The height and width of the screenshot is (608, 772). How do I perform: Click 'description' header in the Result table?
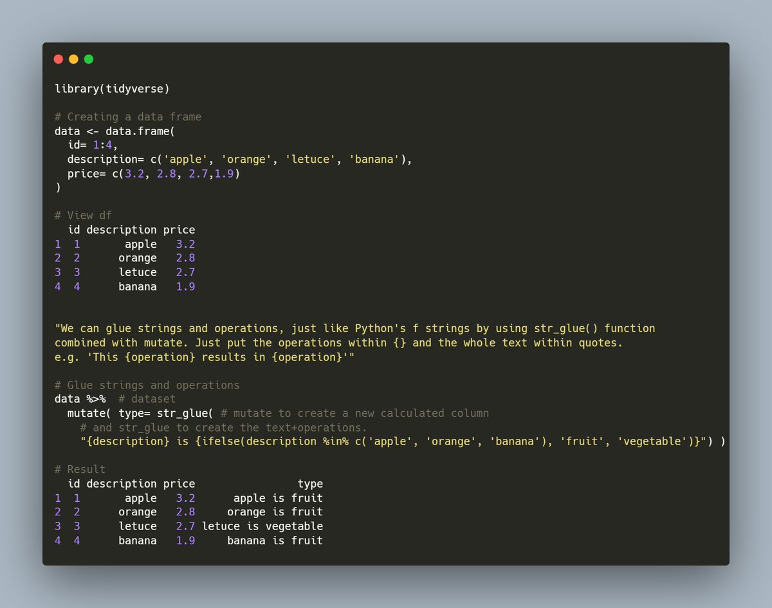(122, 483)
